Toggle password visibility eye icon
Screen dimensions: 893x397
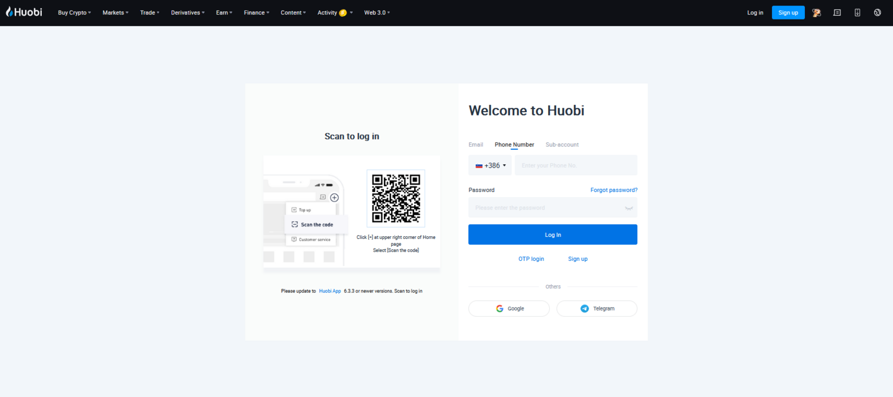(629, 208)
